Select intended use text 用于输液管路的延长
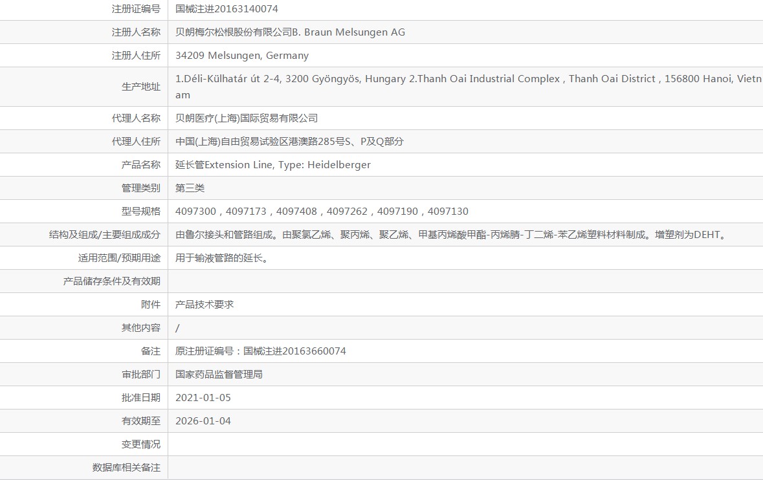Screen dimensions: 763x480 [x=222, y=258]
